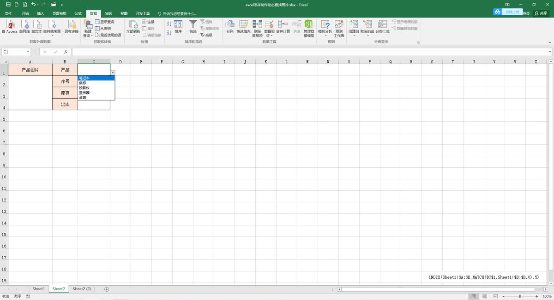Image resolution: width=554 pixels, height=300 pixels.
Task: Open the 公式 ribbon tab
Action: (78, 14)
